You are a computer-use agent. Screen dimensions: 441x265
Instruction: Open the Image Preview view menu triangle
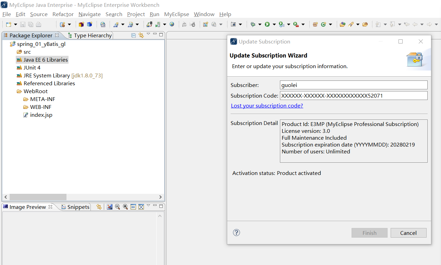tap(148, 205)
